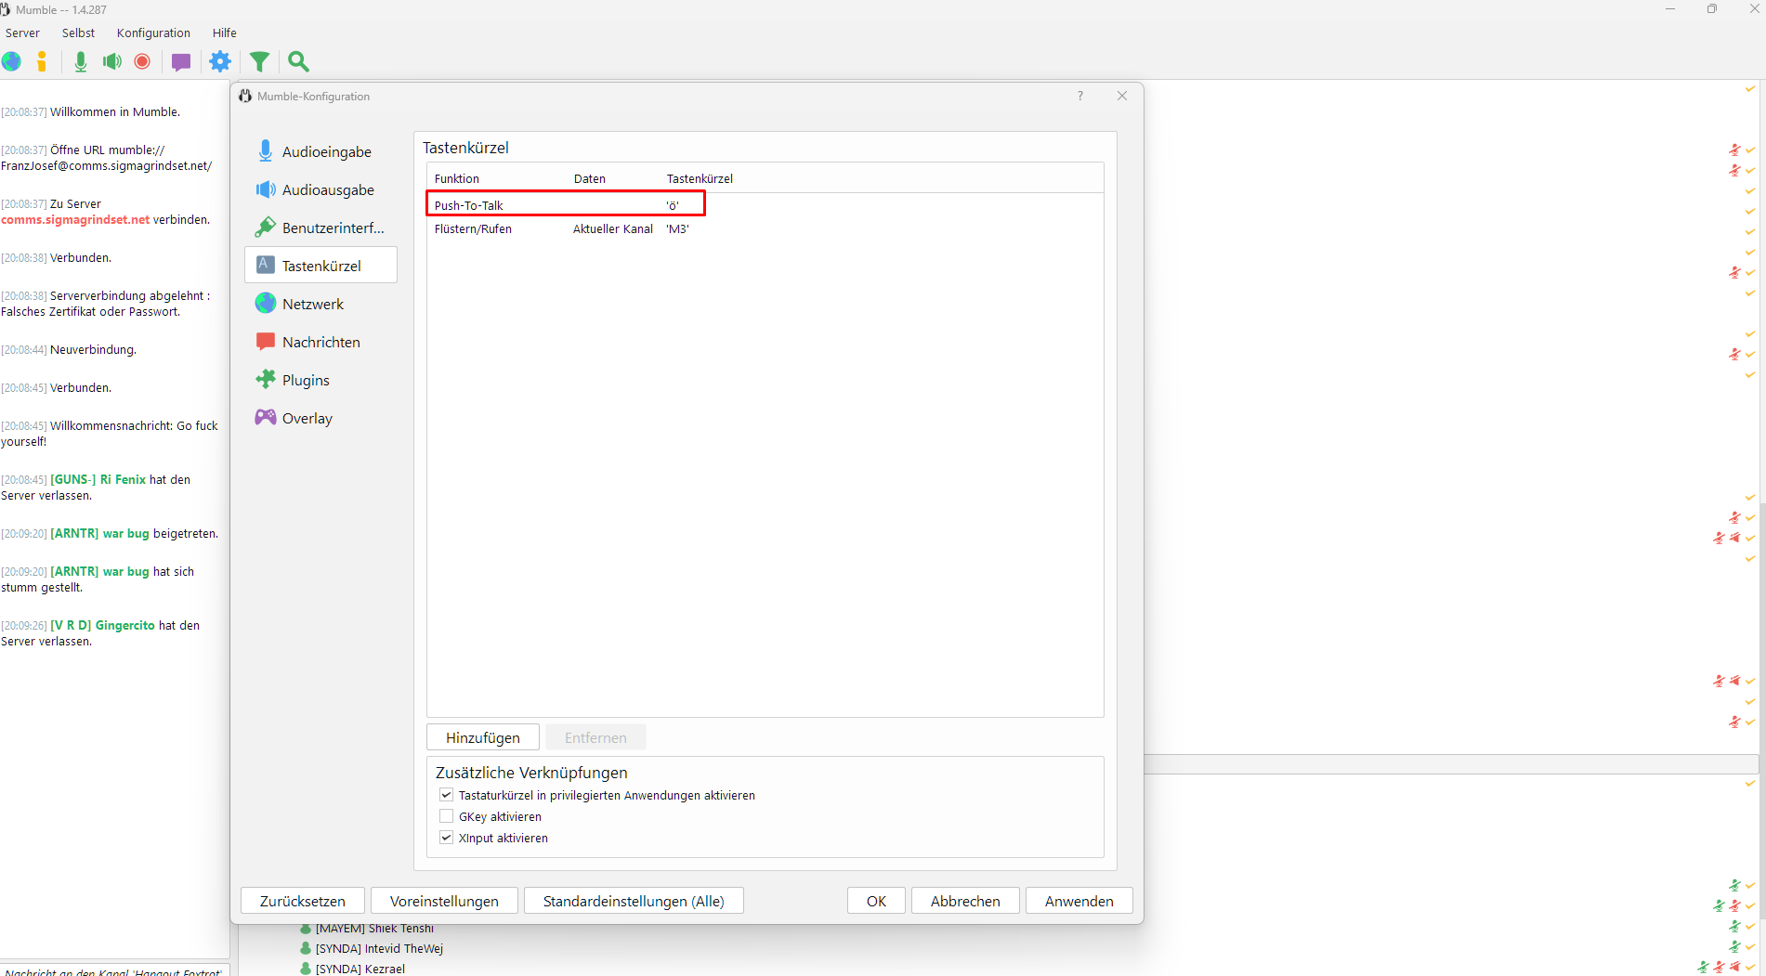Viewport: 1766px width, 976px height.
Task: Click the Audioausgabe speaker icon
Action: click(x=266, y=189)
